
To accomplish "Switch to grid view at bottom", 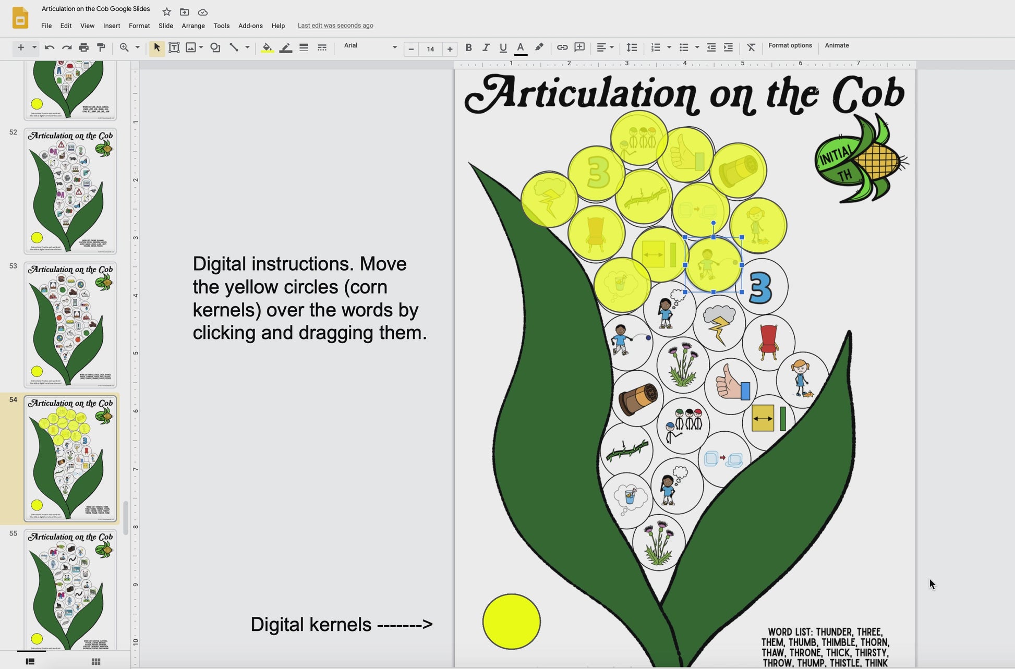I will pos(96,661).
